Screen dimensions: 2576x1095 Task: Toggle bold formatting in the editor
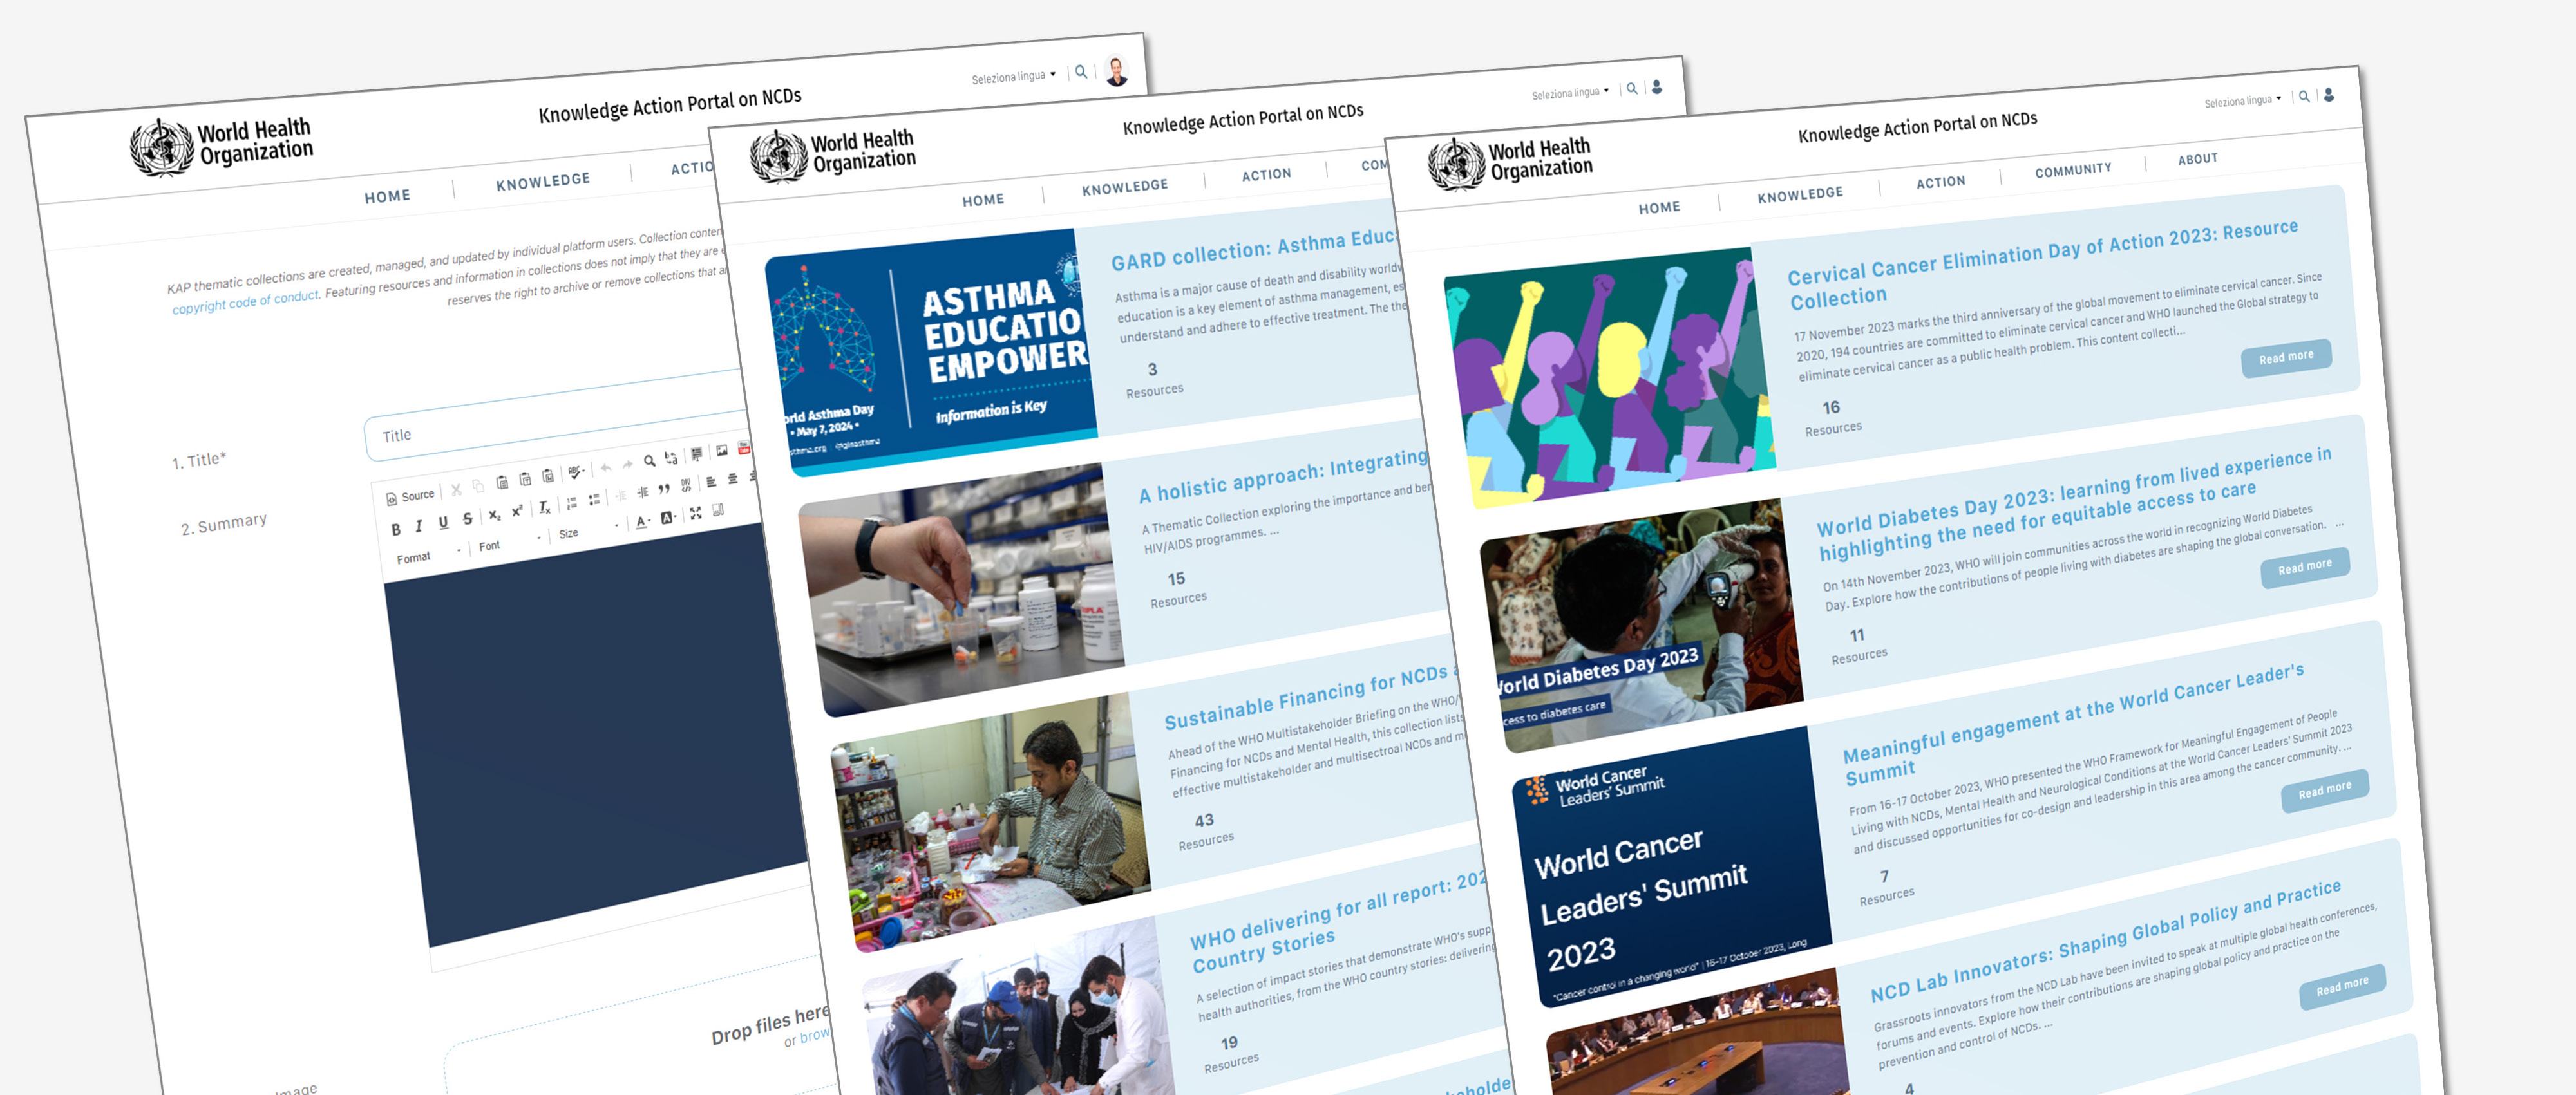coord(396,530)
